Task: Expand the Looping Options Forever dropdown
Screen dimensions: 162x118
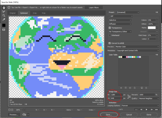Action: (140, 105)
